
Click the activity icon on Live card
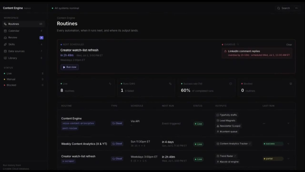click(110, 84)
